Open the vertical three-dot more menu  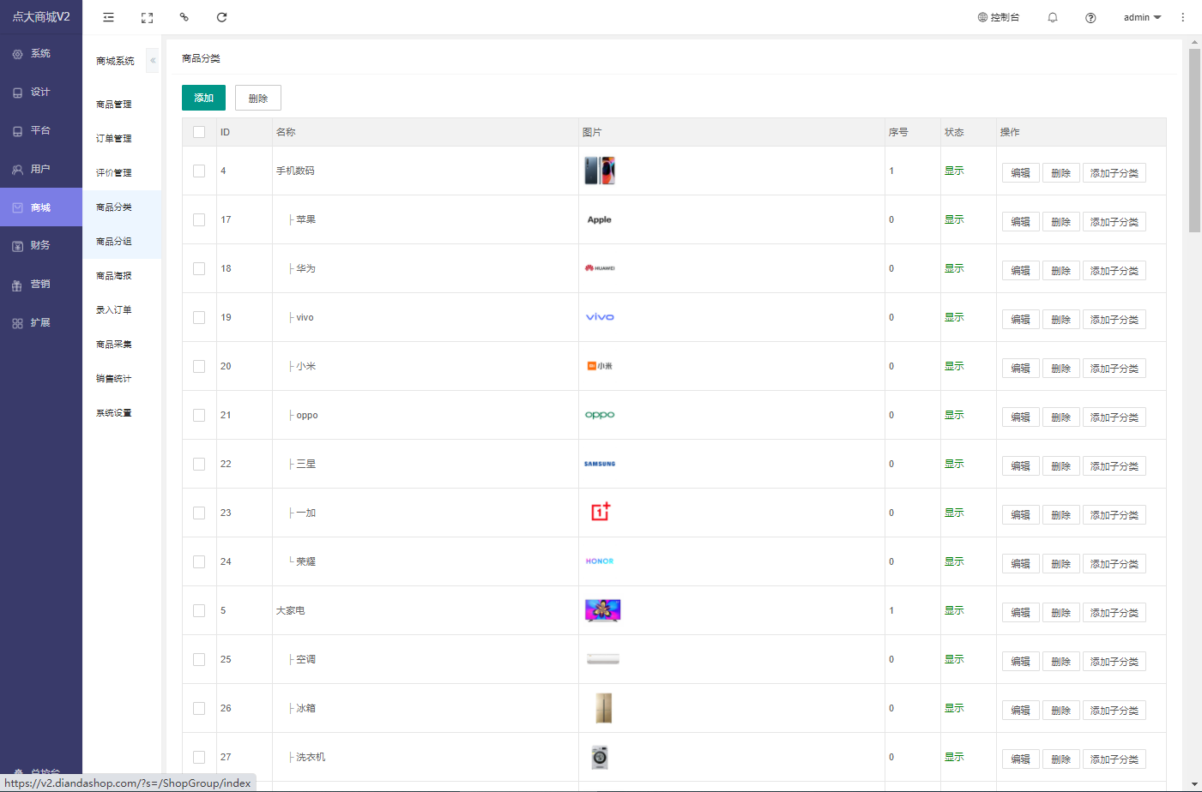click(x=1182, y=17)
